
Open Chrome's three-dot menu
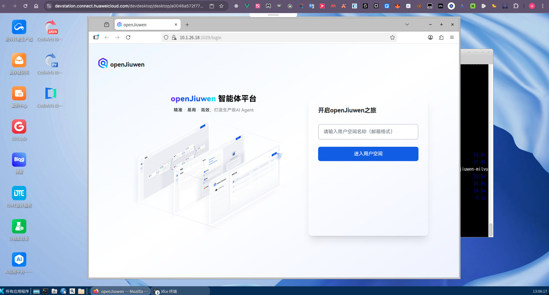point(543,6)
